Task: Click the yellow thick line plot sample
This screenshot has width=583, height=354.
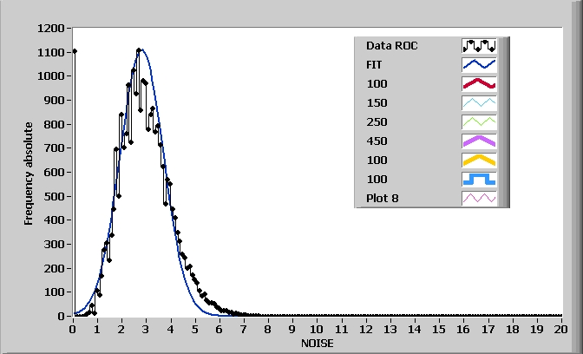Action: pyautogui.click(x=479, y=160)
